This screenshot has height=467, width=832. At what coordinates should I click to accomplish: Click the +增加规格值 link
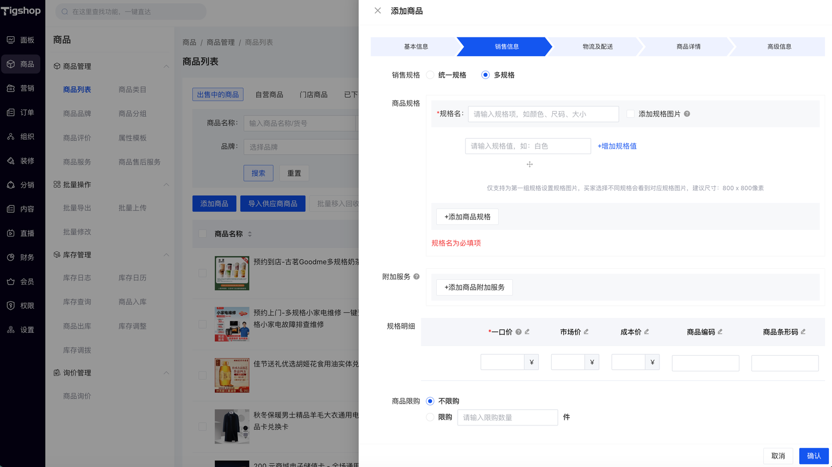[617, 146]
